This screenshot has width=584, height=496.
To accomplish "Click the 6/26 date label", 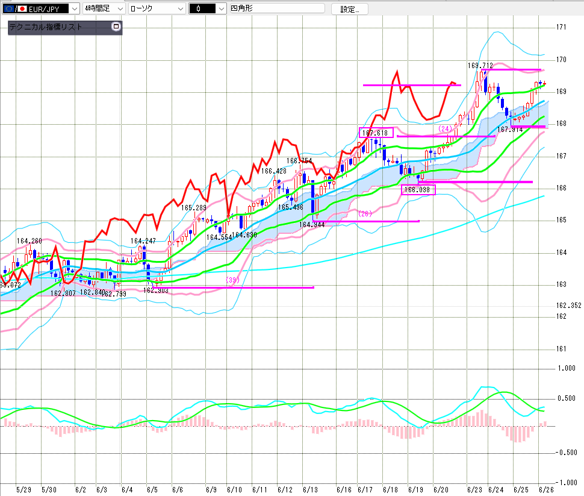I will tap(547, 489).
